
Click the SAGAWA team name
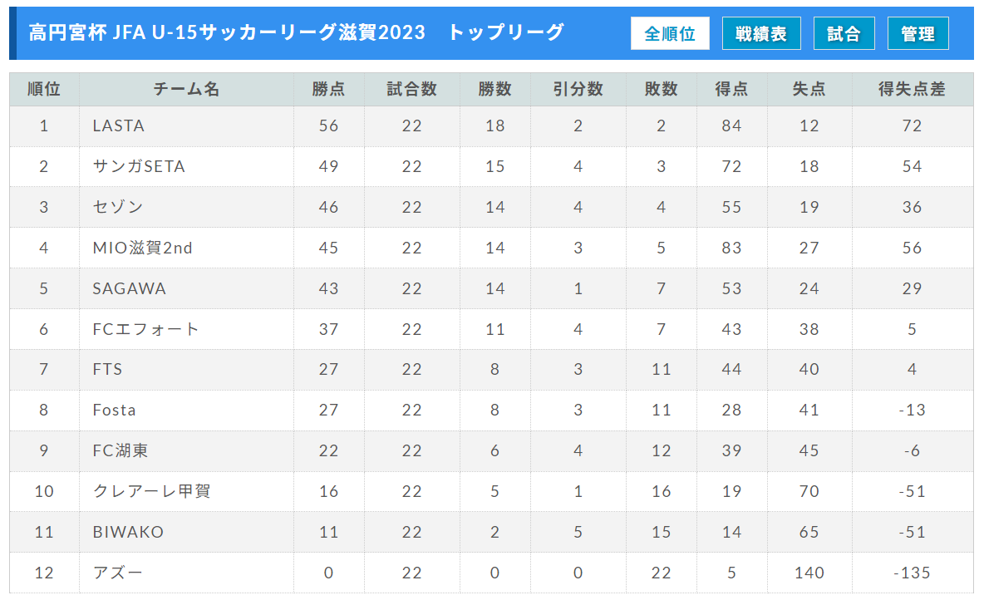(x=130, y=288)
